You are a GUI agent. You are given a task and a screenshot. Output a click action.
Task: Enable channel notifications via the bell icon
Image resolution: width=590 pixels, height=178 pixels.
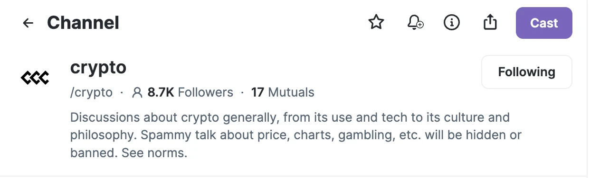(415, 22)
